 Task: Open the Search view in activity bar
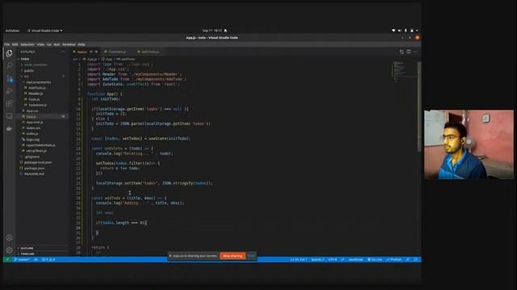[9, 66]
